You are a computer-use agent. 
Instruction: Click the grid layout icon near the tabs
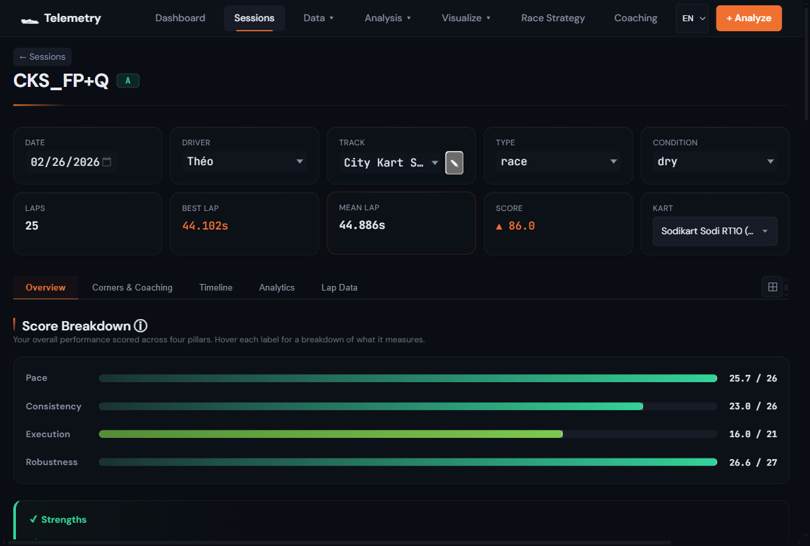(x=772, y=287)
